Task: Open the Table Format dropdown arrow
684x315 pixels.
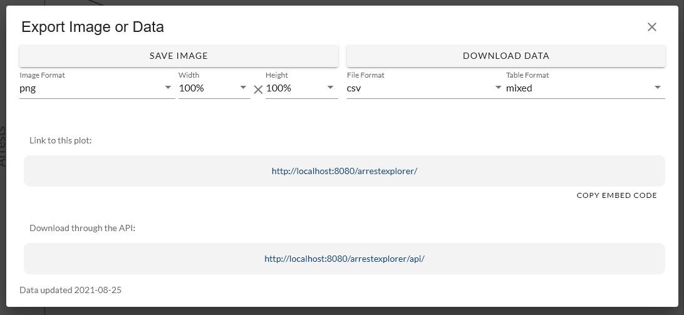Action: [658, 88]
